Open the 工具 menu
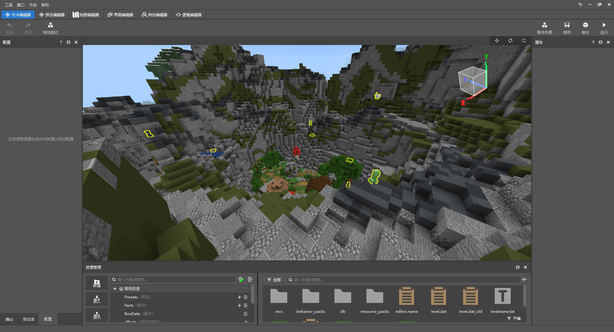This screenshot has width=614, height=332. (x=9, y=5)
